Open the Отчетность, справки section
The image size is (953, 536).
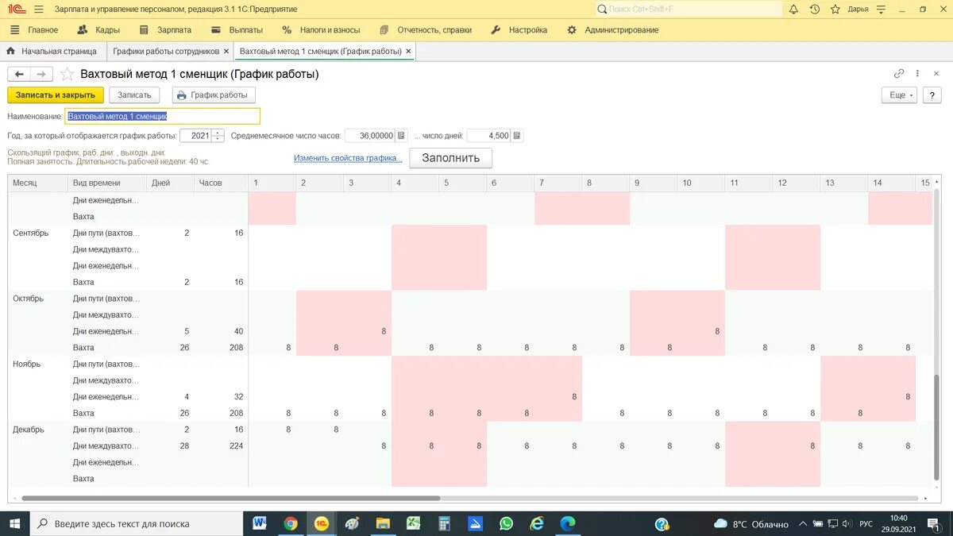(425, 30)
